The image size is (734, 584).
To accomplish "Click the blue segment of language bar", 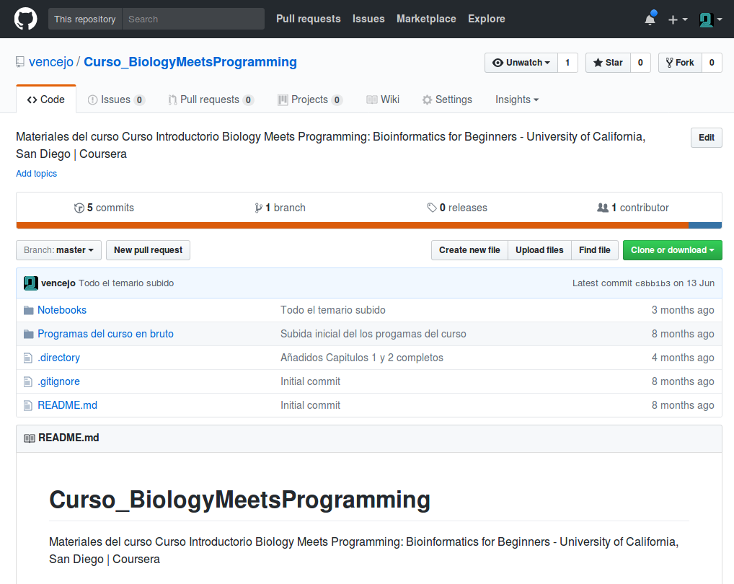I will [x=705, y=226].
